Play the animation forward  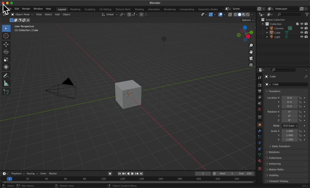tap(133, 174)
